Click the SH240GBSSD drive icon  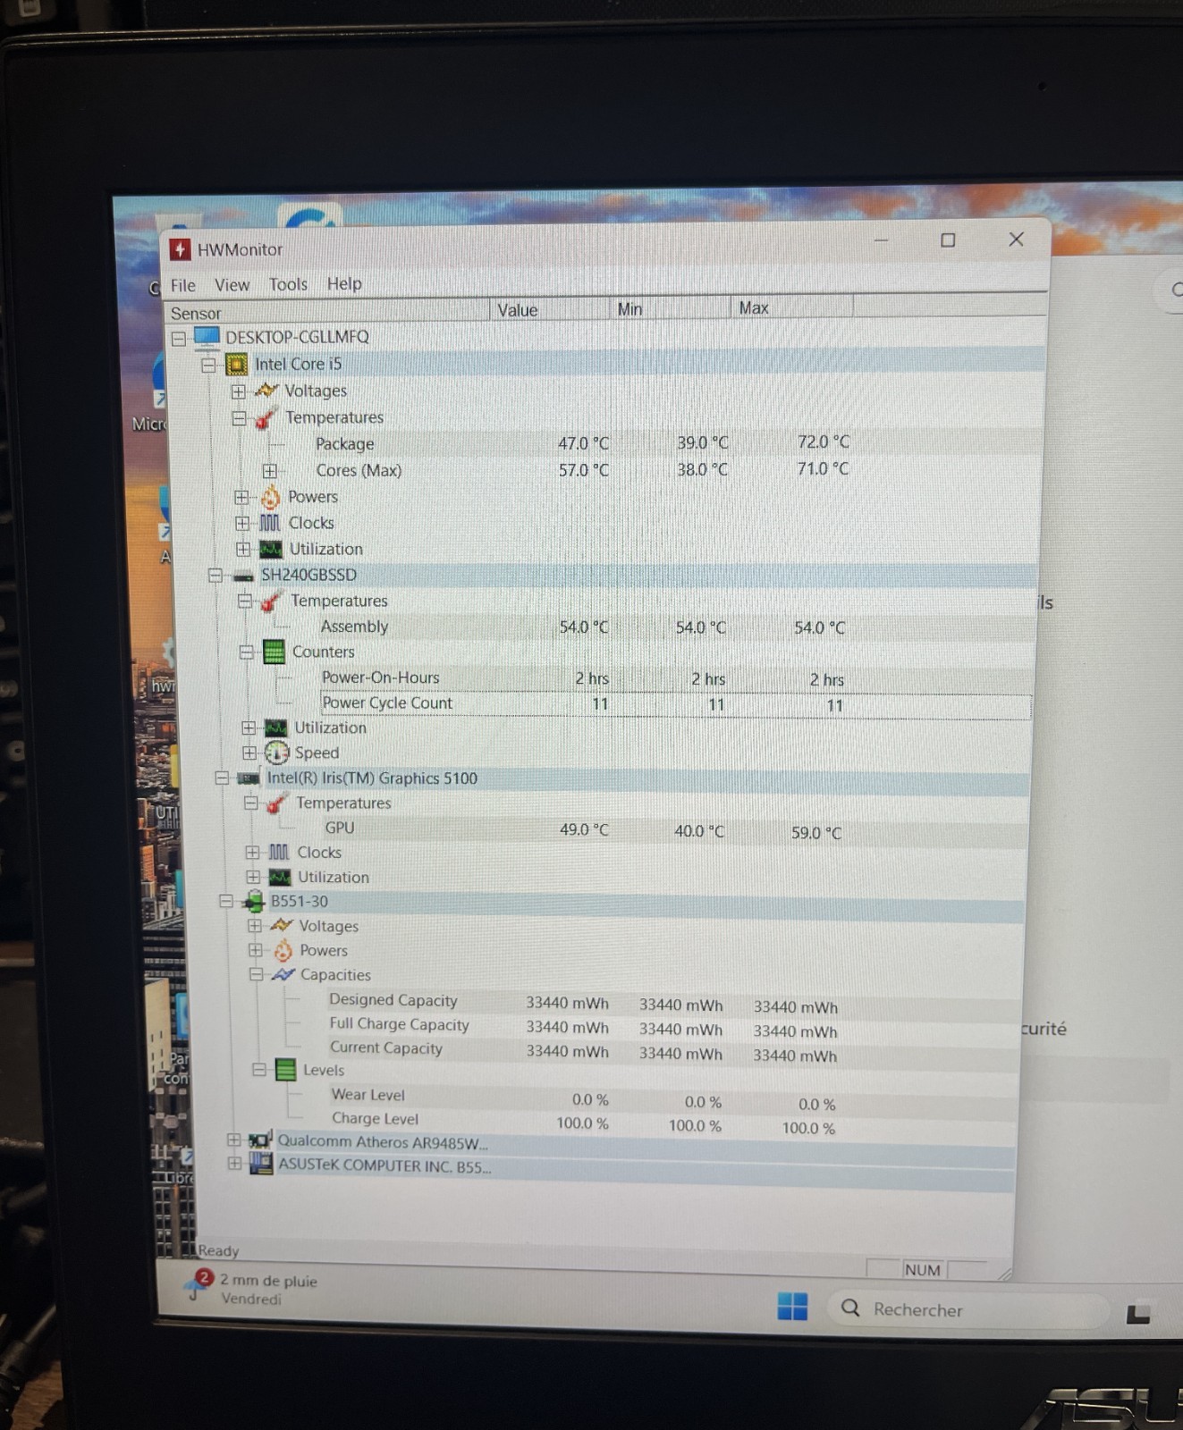point(243,576)
